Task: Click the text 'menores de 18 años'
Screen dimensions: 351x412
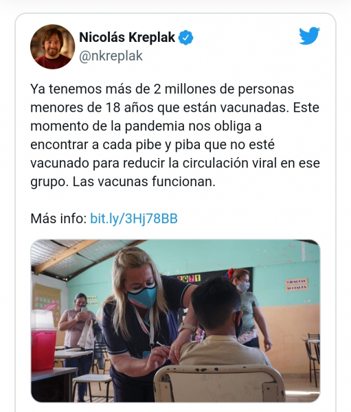Action: click(92, 108)
